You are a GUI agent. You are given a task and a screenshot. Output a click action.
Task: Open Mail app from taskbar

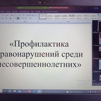[x=20, y=91]
